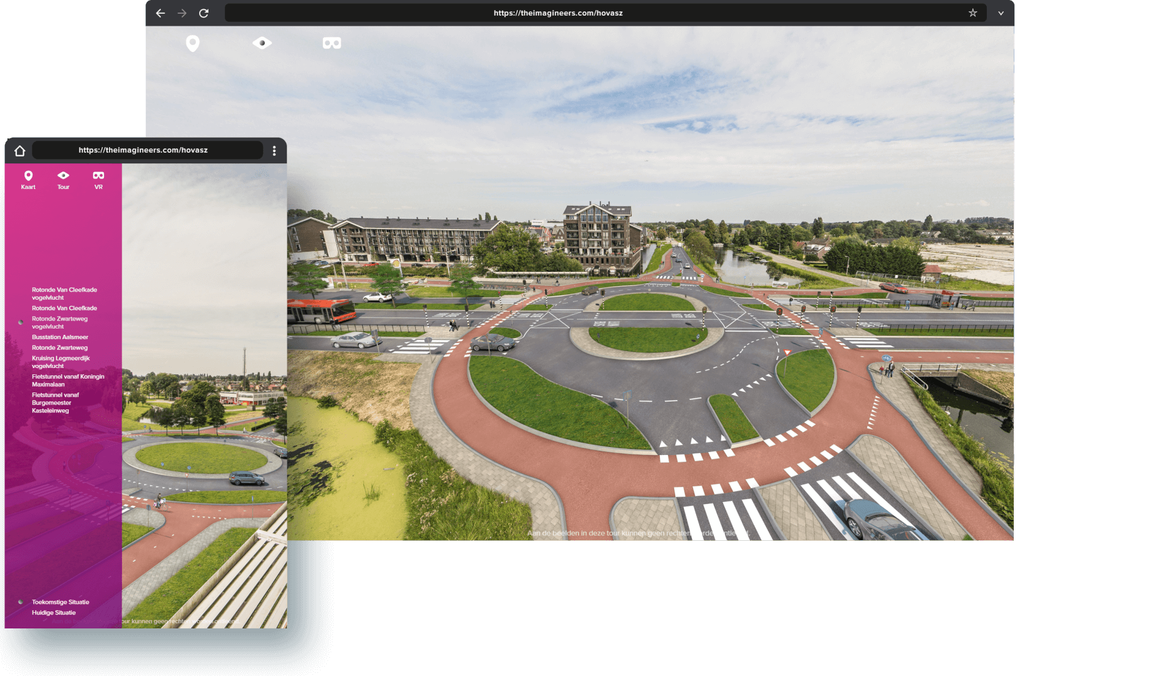Open Rotonde Van Cleefkade vogelvlucht scene

[64, 294]
